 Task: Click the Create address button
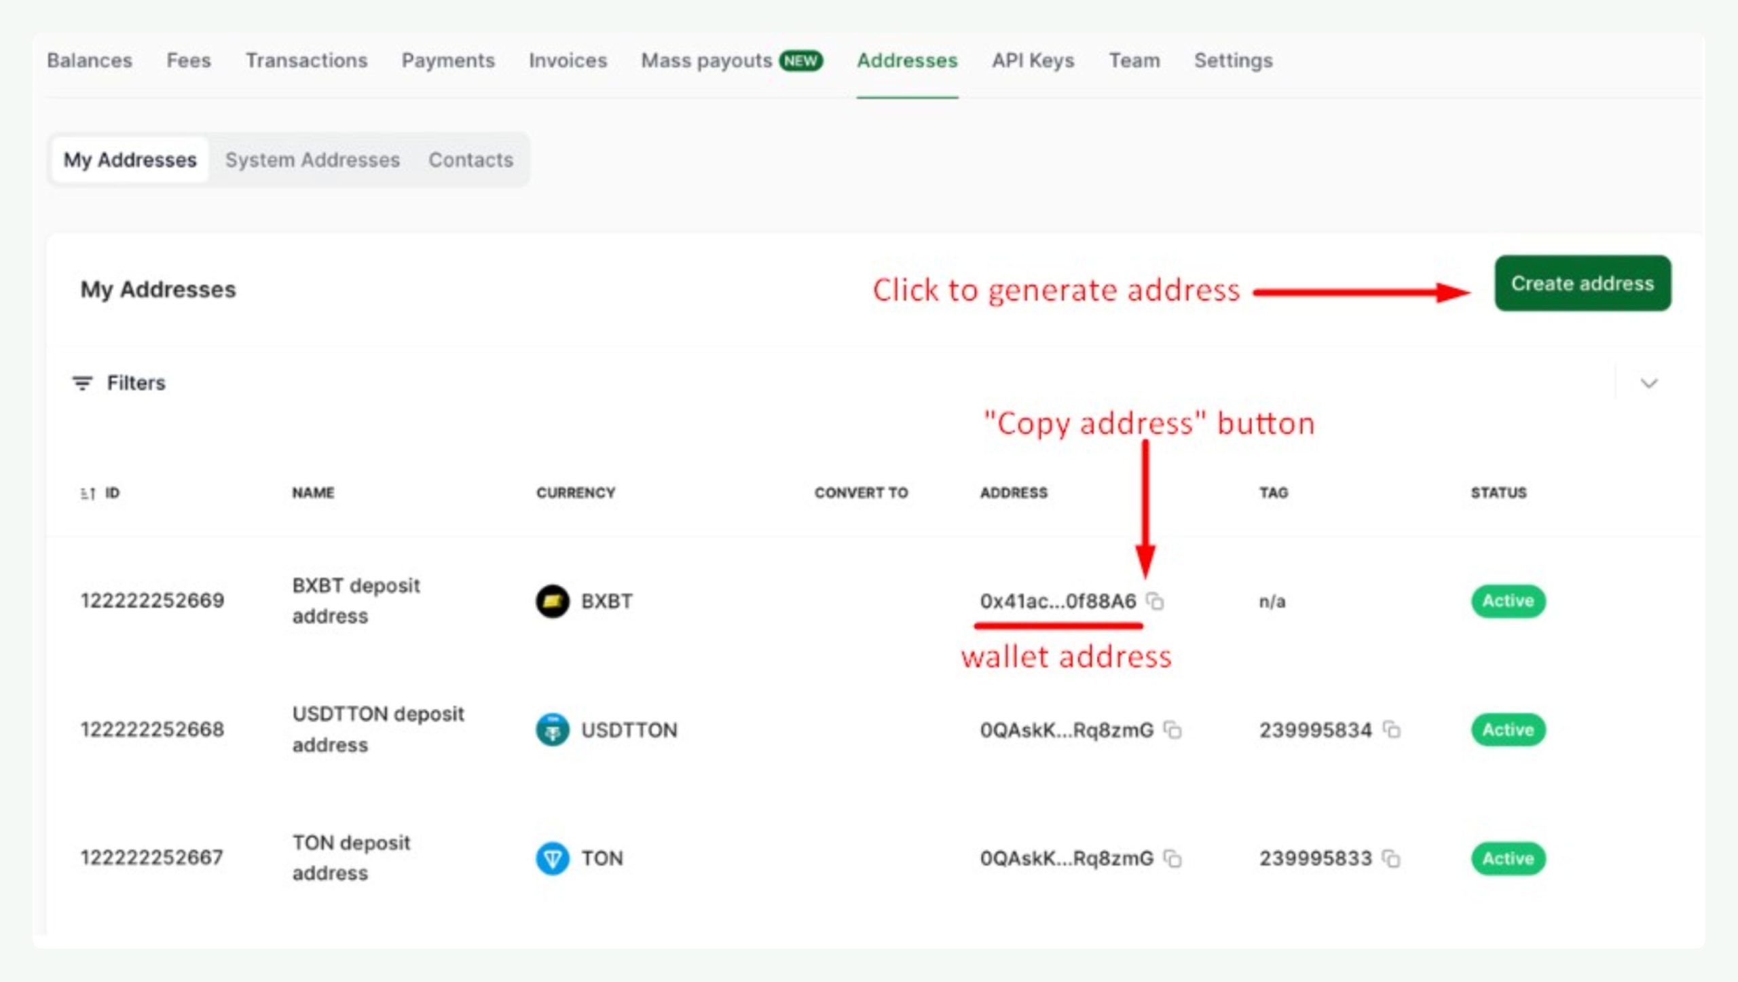1582,283
